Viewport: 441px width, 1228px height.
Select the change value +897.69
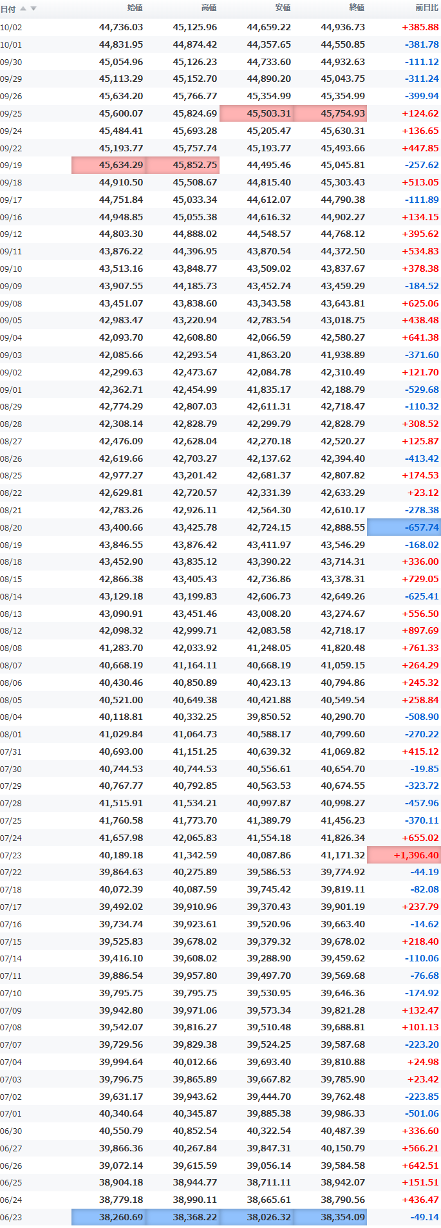click(x=420, y=630)
